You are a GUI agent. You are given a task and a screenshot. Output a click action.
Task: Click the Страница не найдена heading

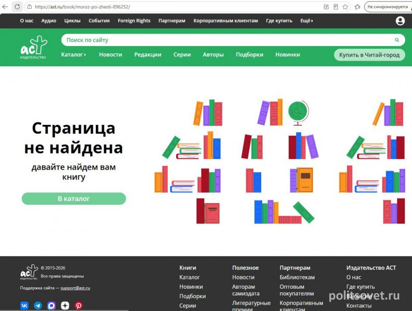(x=74, y=138)
